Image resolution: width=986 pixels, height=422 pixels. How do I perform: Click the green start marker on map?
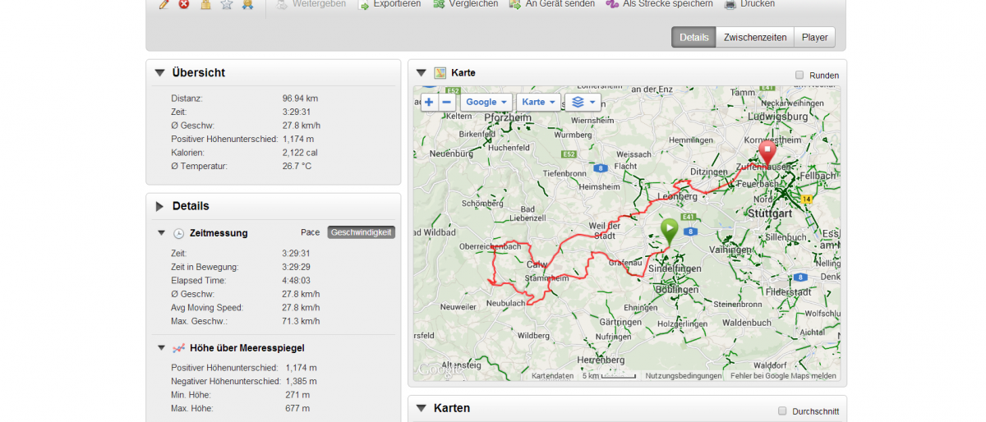pyautogui.click(x=670, y=229)
